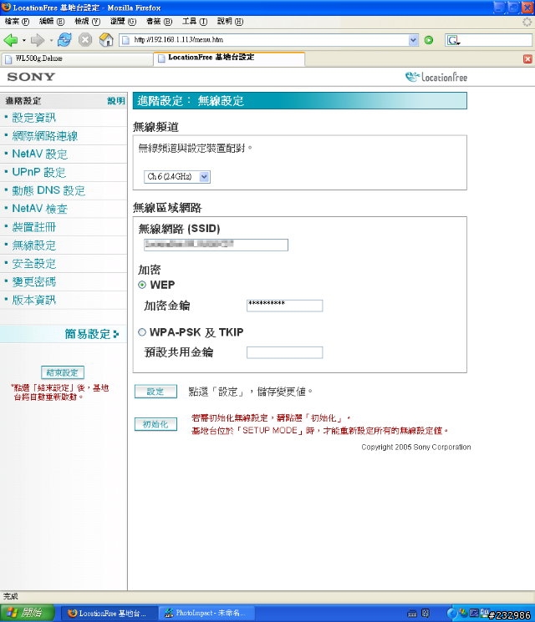Open the 檢視 (V) menu
The height and width of the screenshot is (622, 535).
coord(88,21)
